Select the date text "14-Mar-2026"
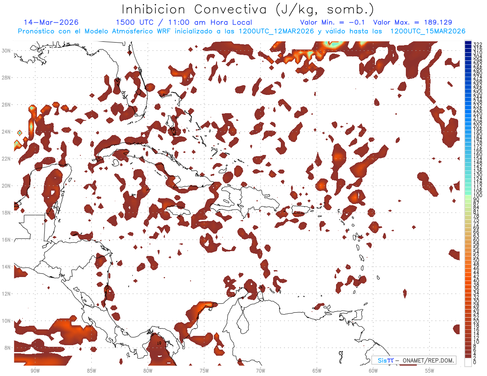The width and height of the screenshot is (487, 376). [x=51, y=23]
